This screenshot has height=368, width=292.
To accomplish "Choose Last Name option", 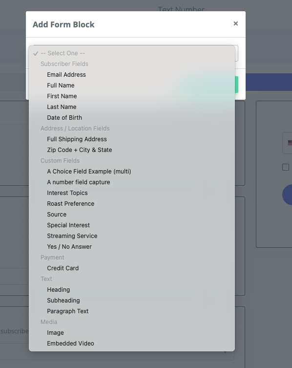I will [x=132, y=107].
